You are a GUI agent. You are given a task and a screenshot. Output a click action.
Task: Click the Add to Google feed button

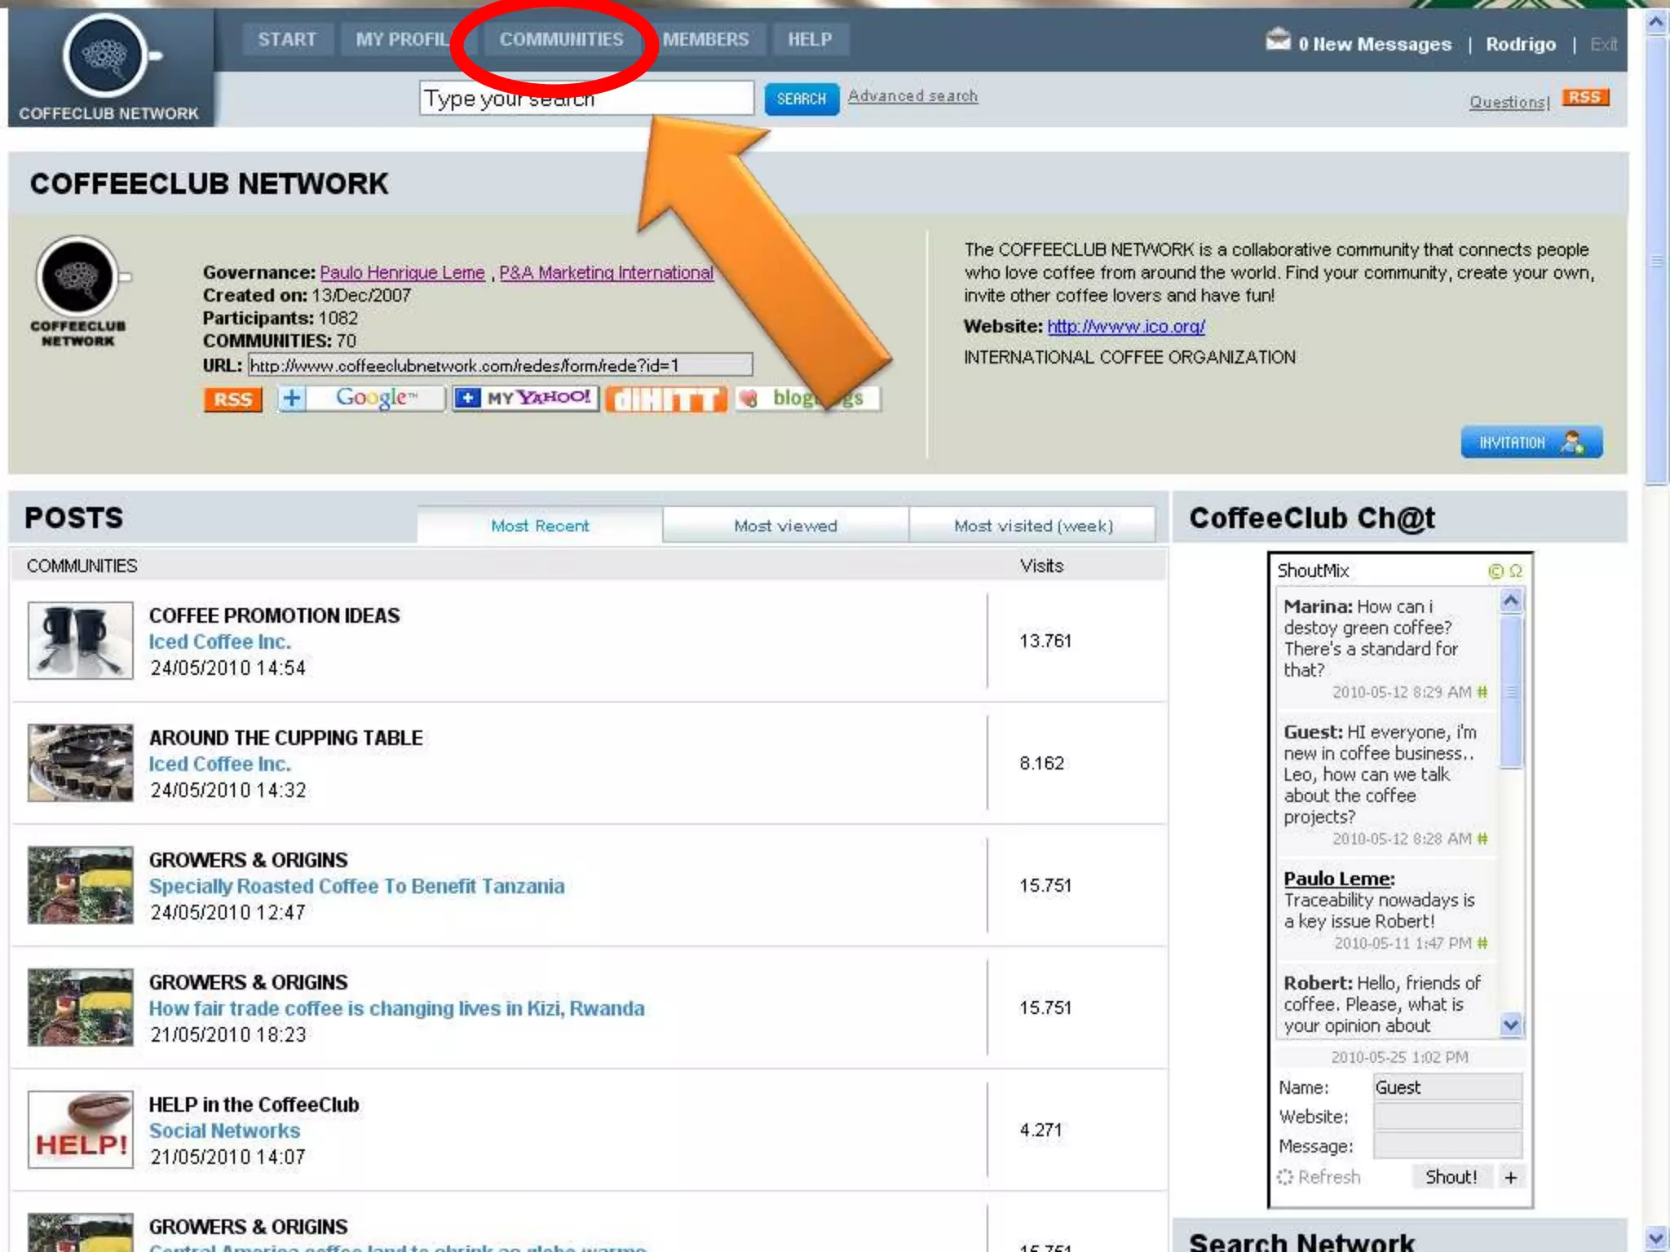point(361,398)
